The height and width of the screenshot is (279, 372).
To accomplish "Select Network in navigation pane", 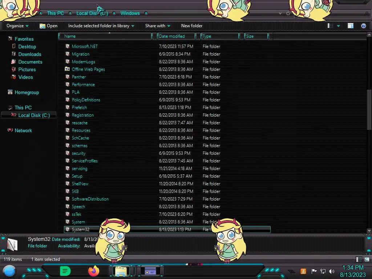I will click(x=23, y=130).
